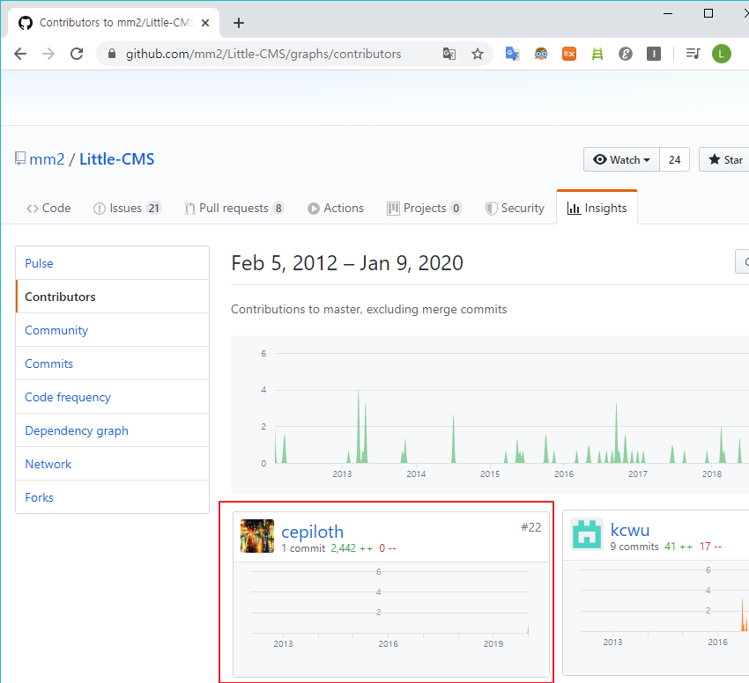Viewport: 749px width, 683px height.
Task: Click the dark square extension icon
Action: 654,54
